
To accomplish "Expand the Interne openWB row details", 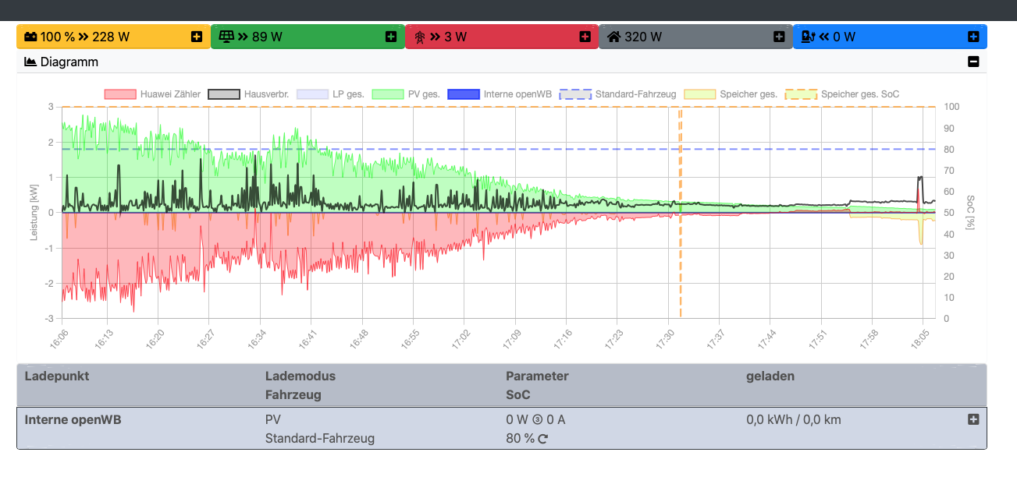I will 973,419.
